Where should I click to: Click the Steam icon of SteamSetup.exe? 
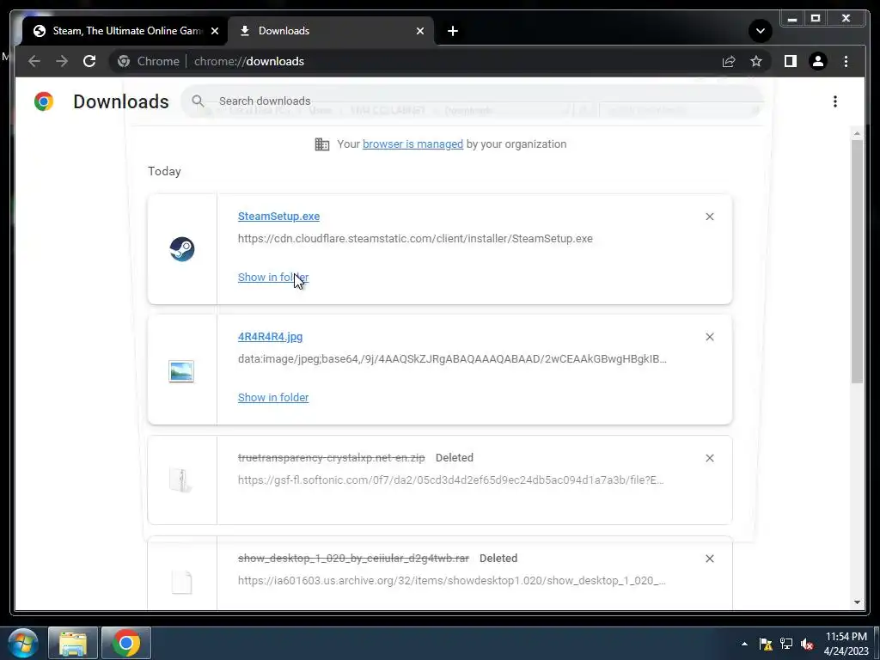tap(182, 249)
